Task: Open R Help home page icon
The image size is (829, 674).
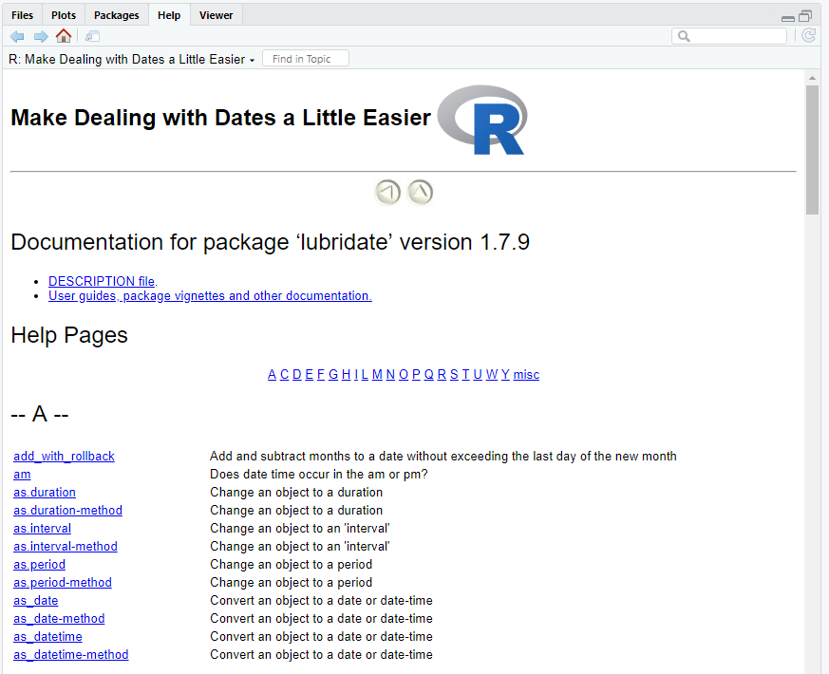Action: pyautogui.click(x=64, y=36)
